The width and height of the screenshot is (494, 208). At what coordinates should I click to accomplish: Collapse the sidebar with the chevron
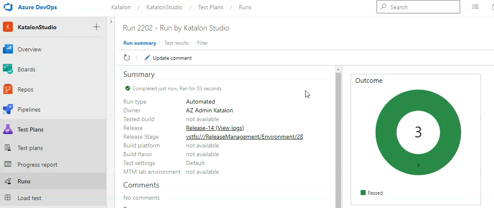(111, 22)
